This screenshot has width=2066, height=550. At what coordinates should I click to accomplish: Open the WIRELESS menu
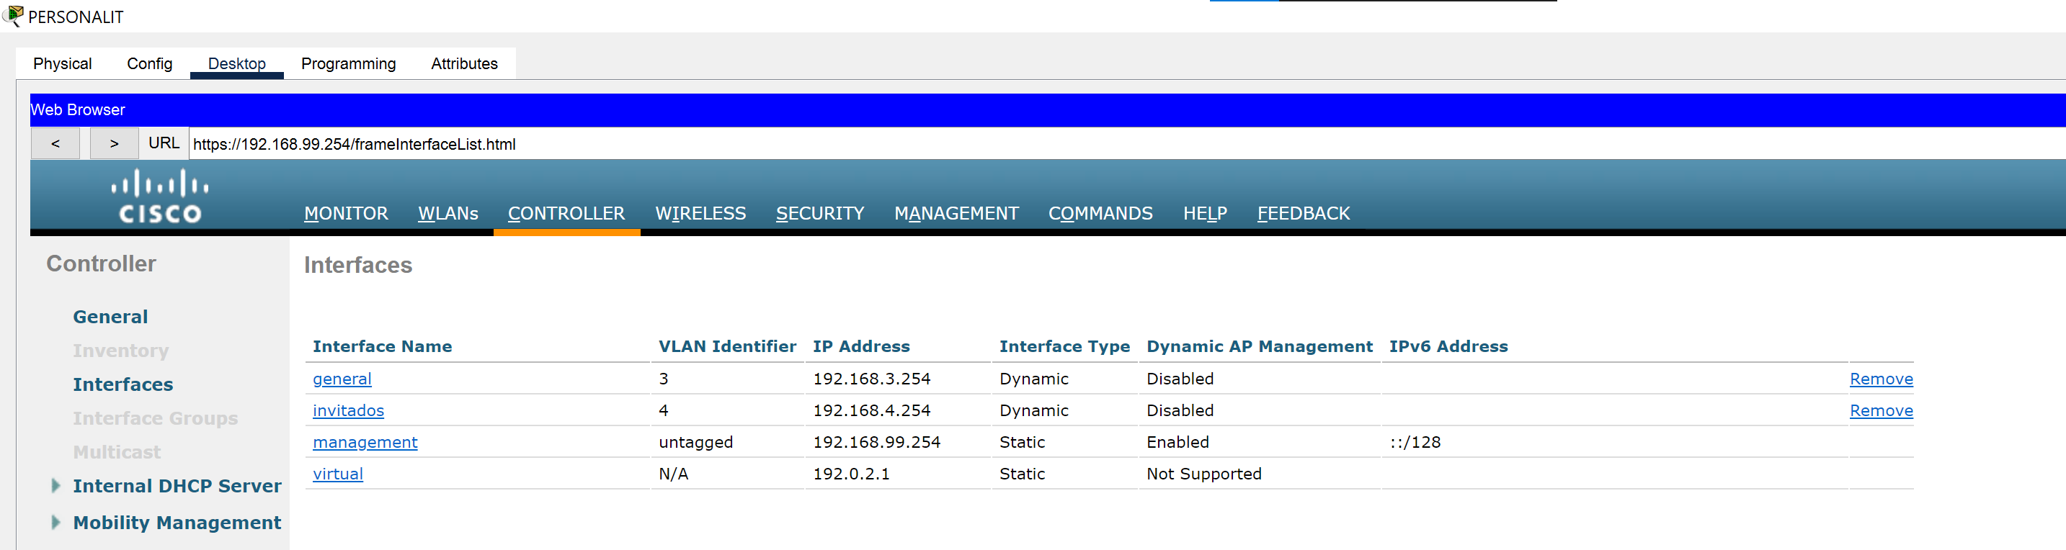point(700,213)
